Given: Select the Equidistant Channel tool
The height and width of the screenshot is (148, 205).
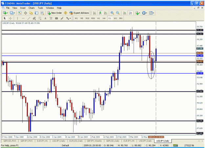Looking at the screenshot, I should tap(34, 18).
